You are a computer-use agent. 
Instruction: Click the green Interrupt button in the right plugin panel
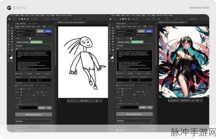coord(137,42)
